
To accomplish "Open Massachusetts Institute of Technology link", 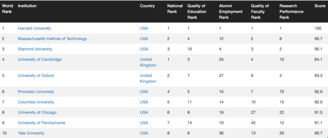I will (x=52, y=39).
